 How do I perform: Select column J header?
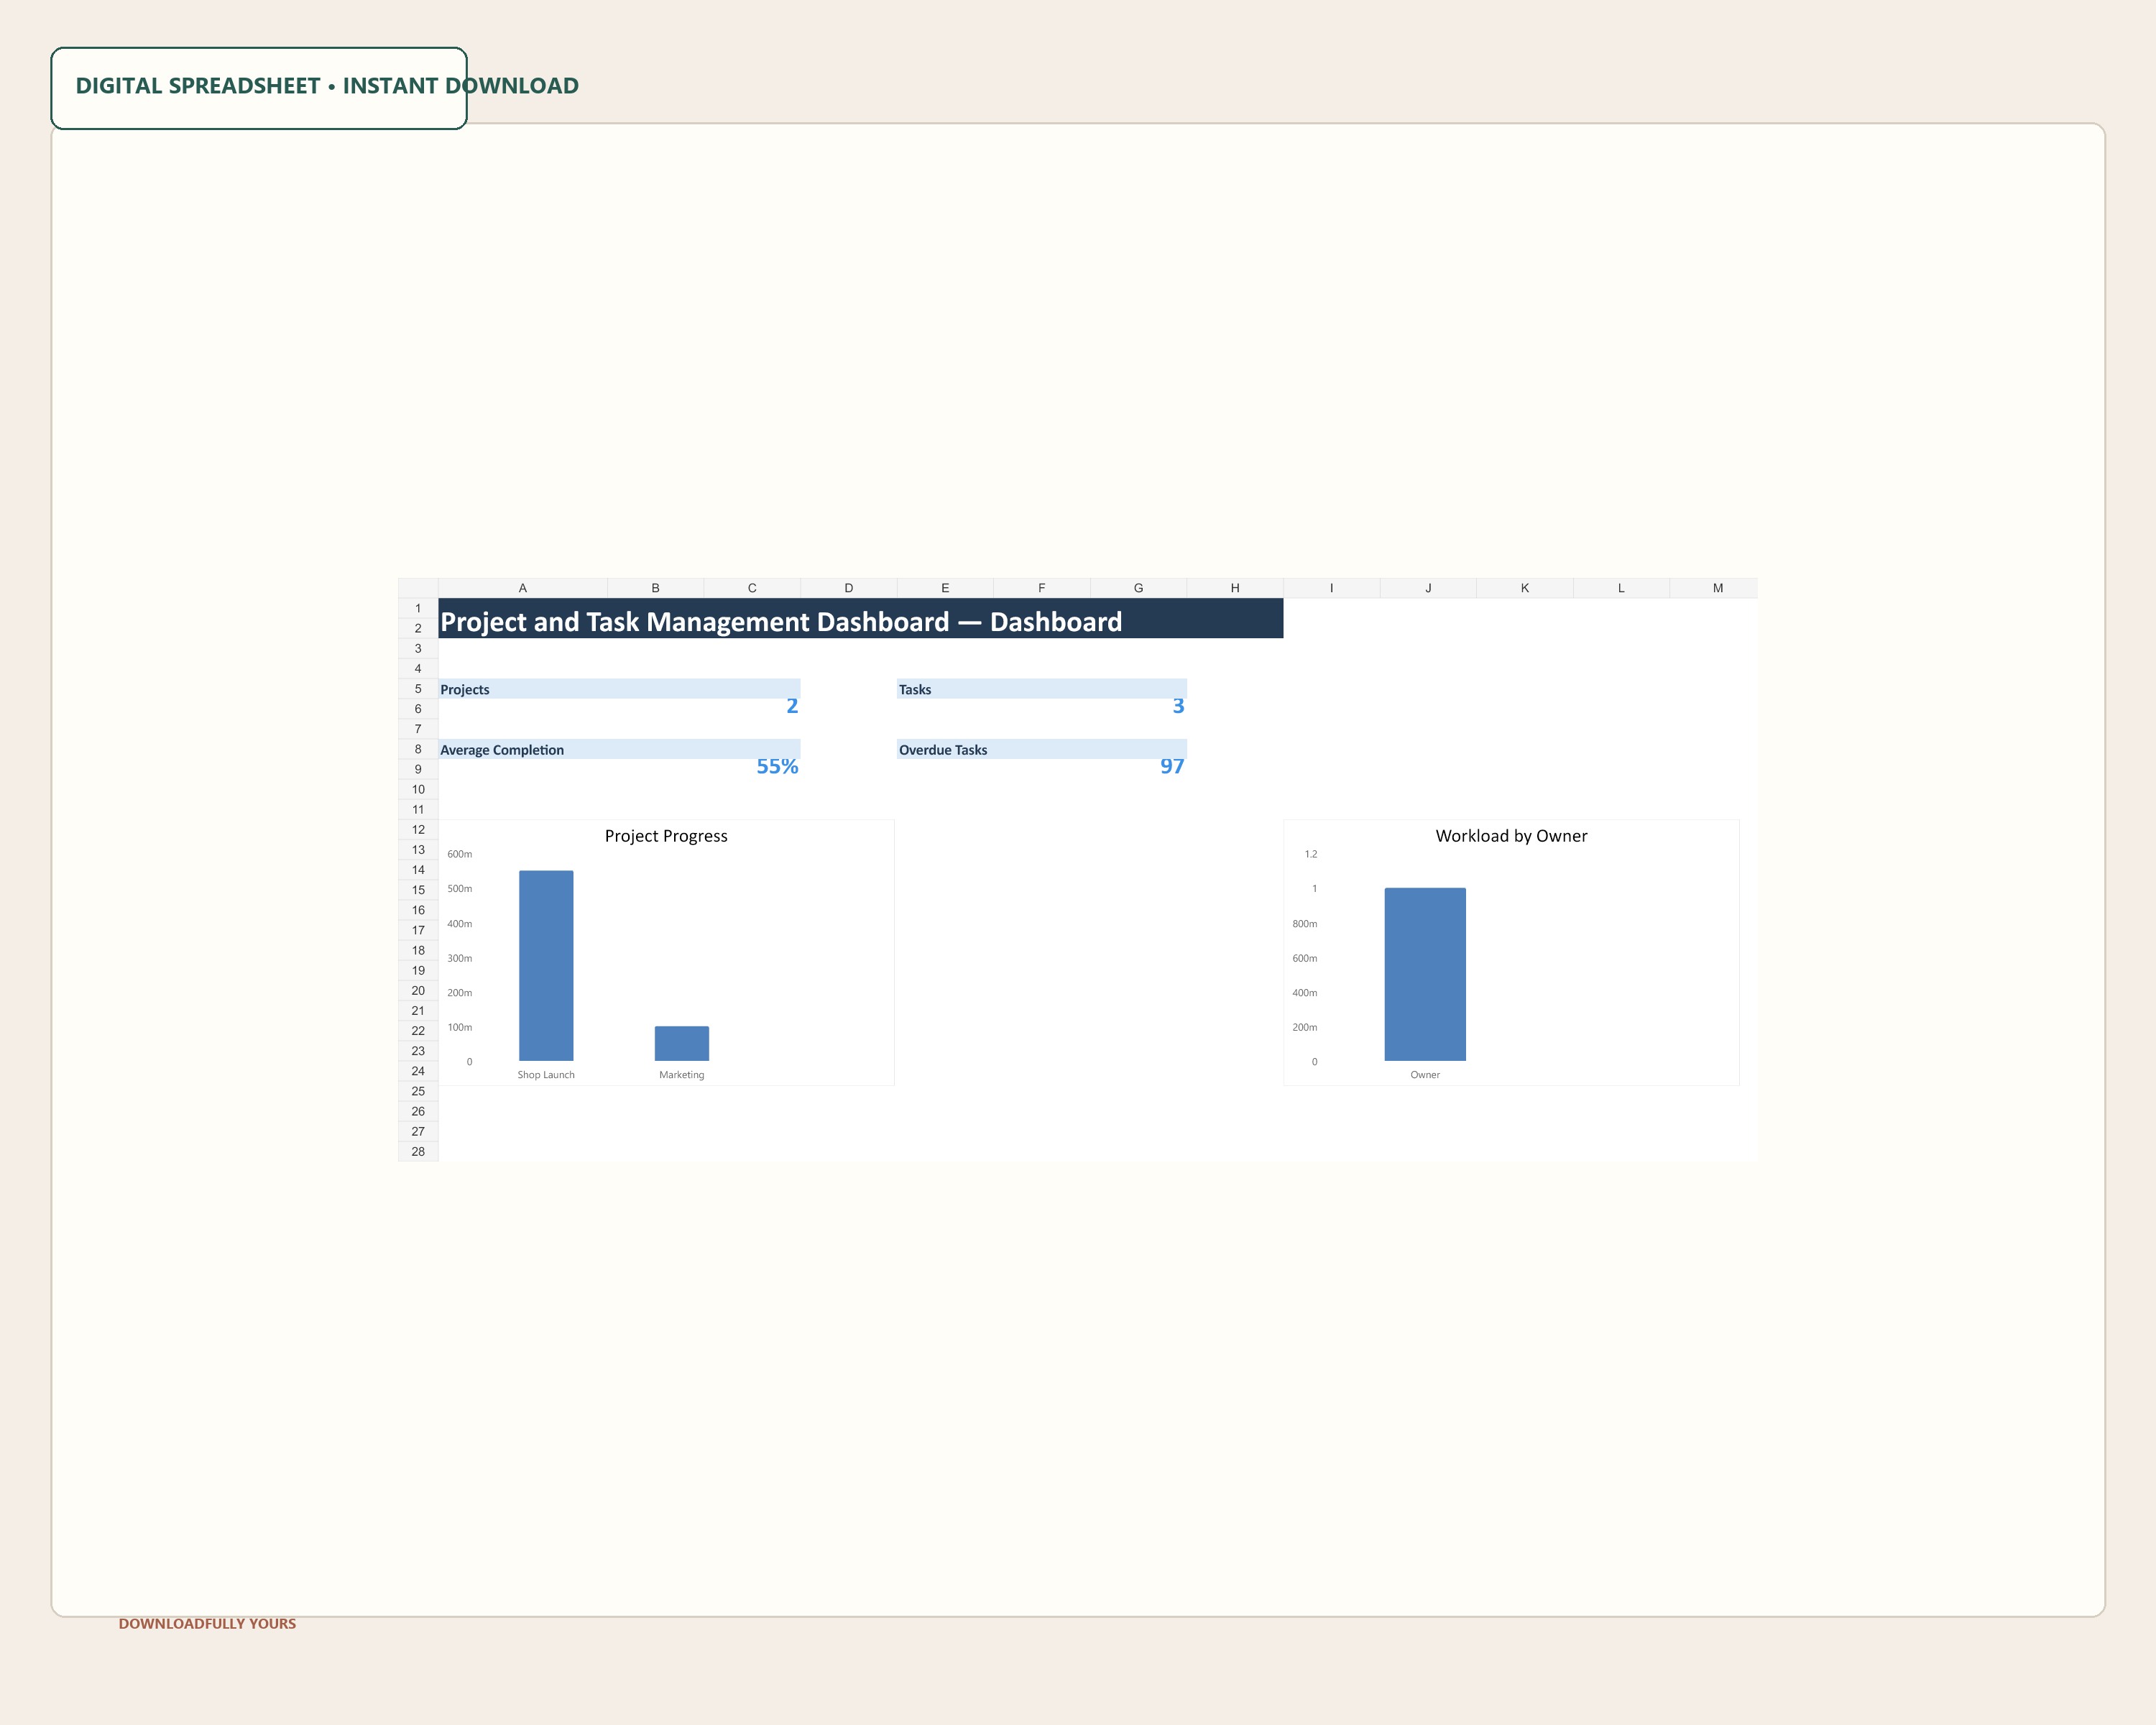tap(1428, 588)
